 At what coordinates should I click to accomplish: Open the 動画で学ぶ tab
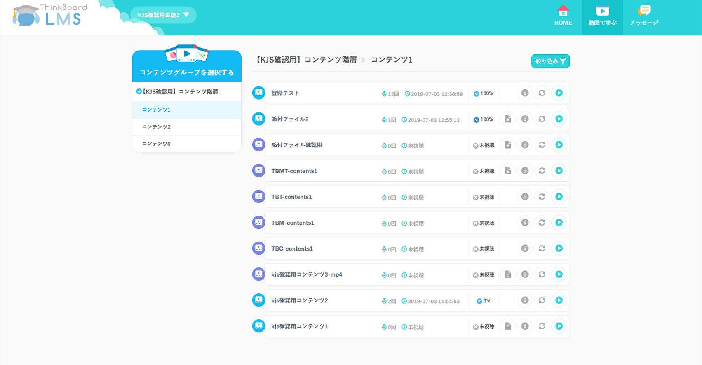(x=602, y=17)
